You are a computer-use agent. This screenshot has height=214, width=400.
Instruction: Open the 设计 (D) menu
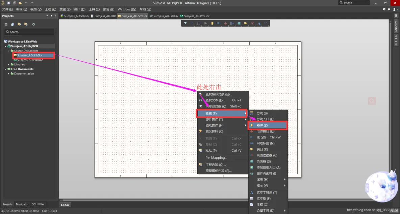coord(80,9)
